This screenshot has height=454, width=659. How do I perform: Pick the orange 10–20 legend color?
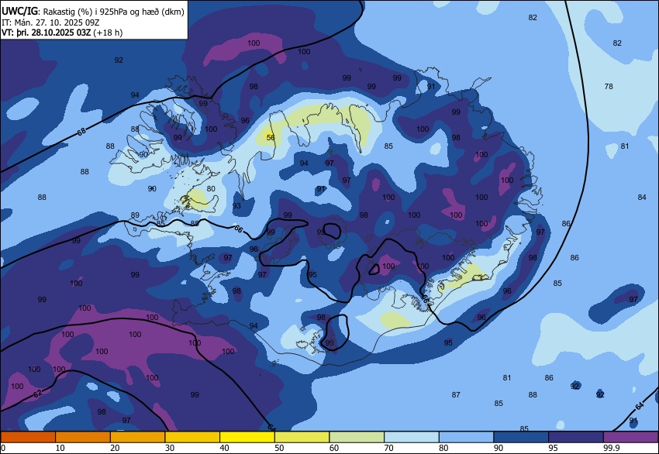(83, 437)
